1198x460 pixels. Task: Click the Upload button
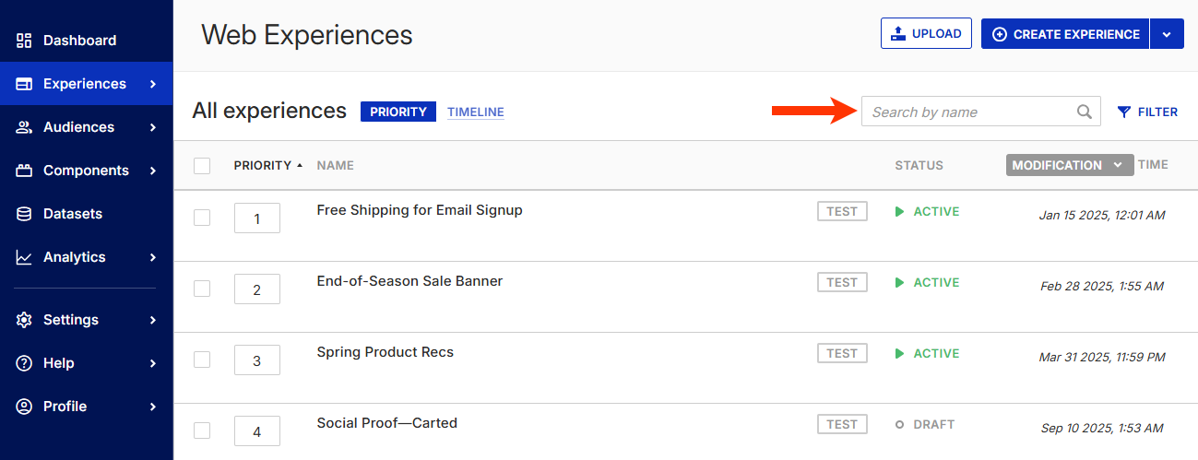(926, 34)
